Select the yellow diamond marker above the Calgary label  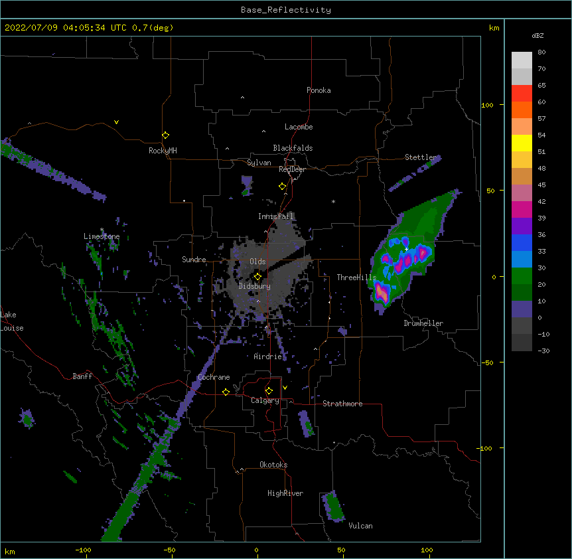[x=269, y=391]
